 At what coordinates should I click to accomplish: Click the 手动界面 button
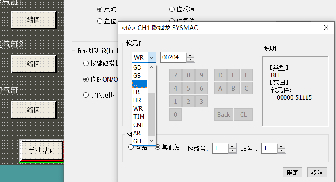tap(42, 150)
